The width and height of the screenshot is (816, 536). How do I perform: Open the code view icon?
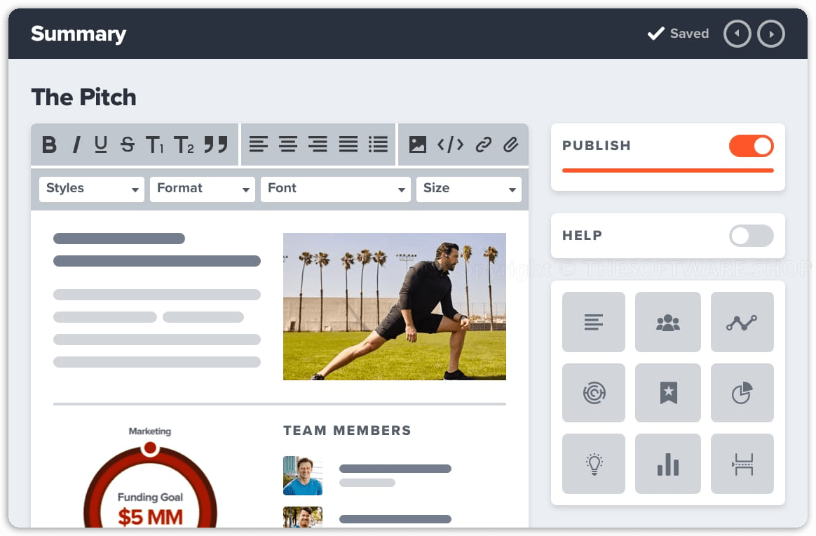point(450,145)
